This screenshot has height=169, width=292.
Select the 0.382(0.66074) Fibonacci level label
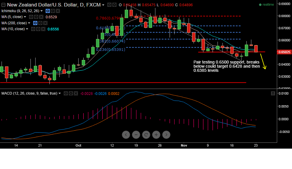point(112,41)
